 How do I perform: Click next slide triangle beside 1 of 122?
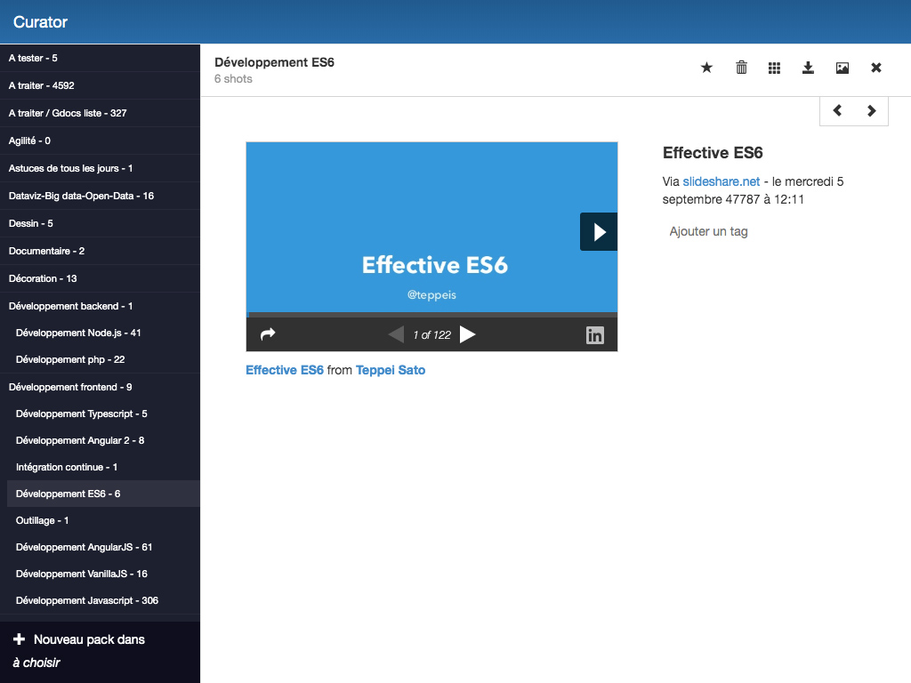(467, 334)
